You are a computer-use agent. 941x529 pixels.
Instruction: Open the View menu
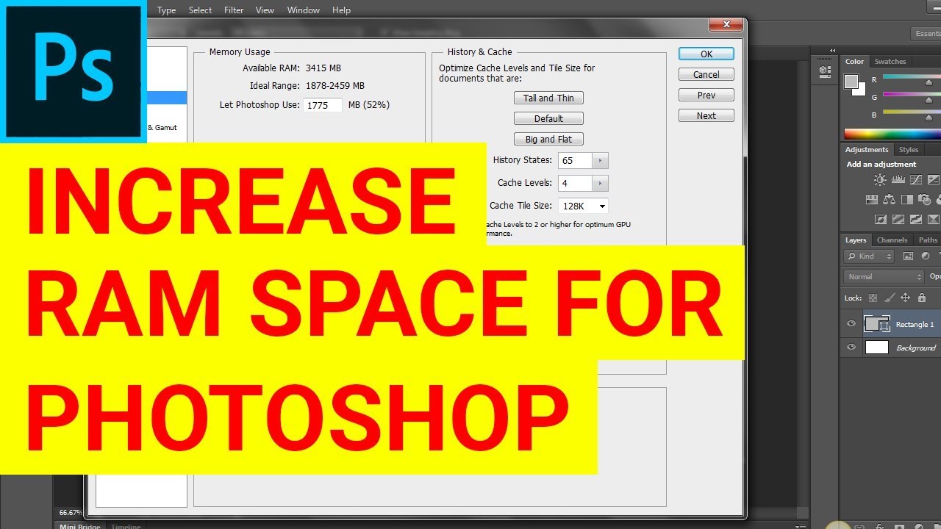point(265,10)
